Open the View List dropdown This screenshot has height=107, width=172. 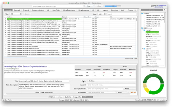pyautogui.click(x=101, y=14)
